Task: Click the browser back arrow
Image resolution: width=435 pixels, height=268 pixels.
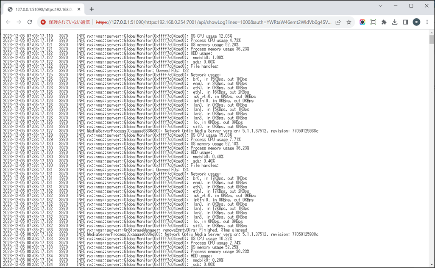Action: (x=8, y=22)
